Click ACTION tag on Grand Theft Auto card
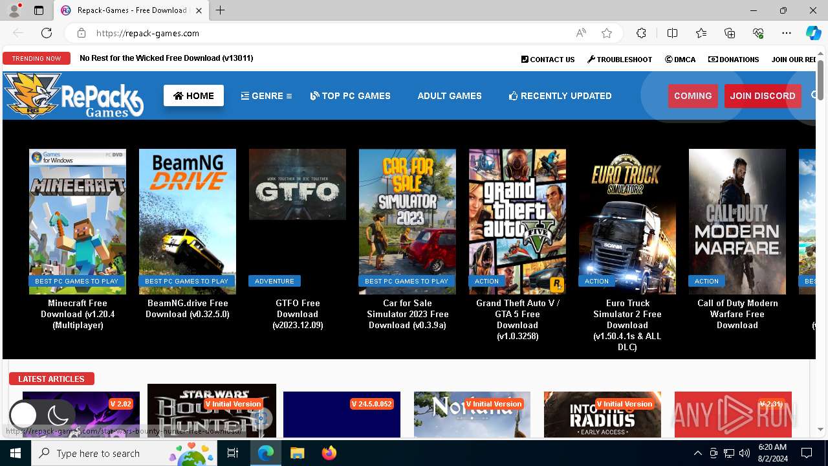Screen dimensions: 828x466 click(486, 281)
